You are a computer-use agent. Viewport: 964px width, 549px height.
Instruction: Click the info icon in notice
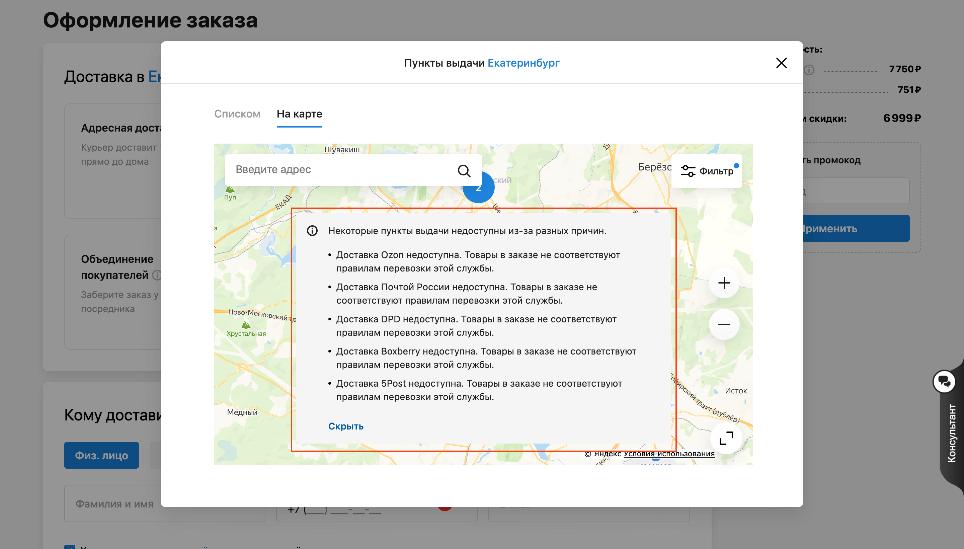click(x=312, y=231)
